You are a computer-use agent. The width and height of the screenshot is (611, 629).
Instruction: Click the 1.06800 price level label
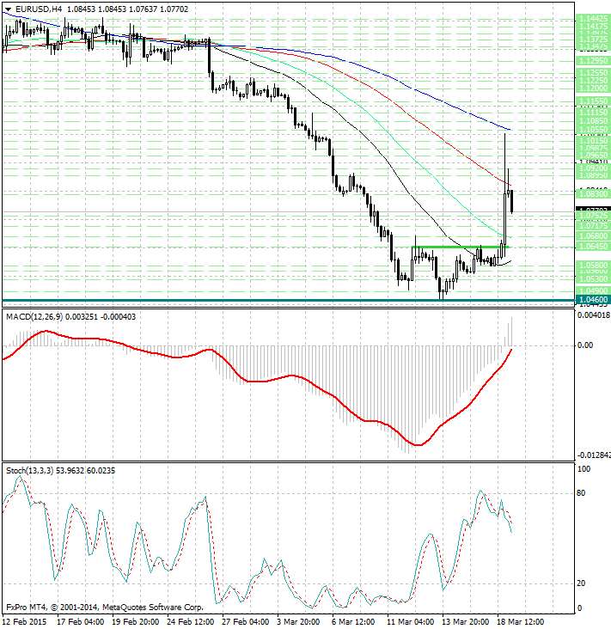tap(593, 235)
